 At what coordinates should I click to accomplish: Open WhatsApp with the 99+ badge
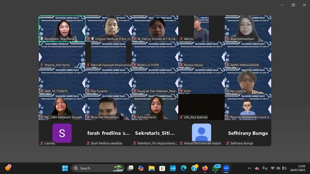click(x=215, y=168)
